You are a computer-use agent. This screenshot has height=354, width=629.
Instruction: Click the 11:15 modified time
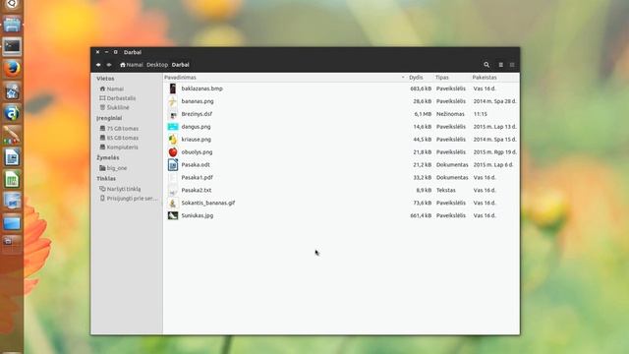pos(480,114)
